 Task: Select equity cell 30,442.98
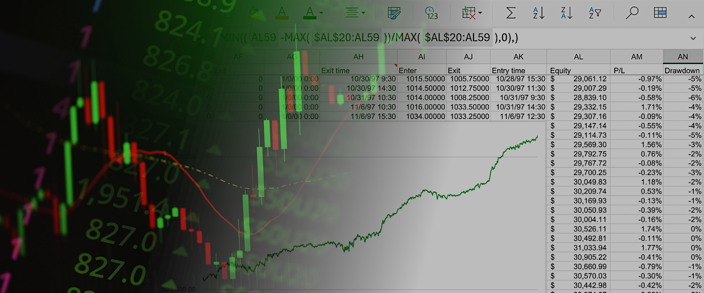coord(578,285)
